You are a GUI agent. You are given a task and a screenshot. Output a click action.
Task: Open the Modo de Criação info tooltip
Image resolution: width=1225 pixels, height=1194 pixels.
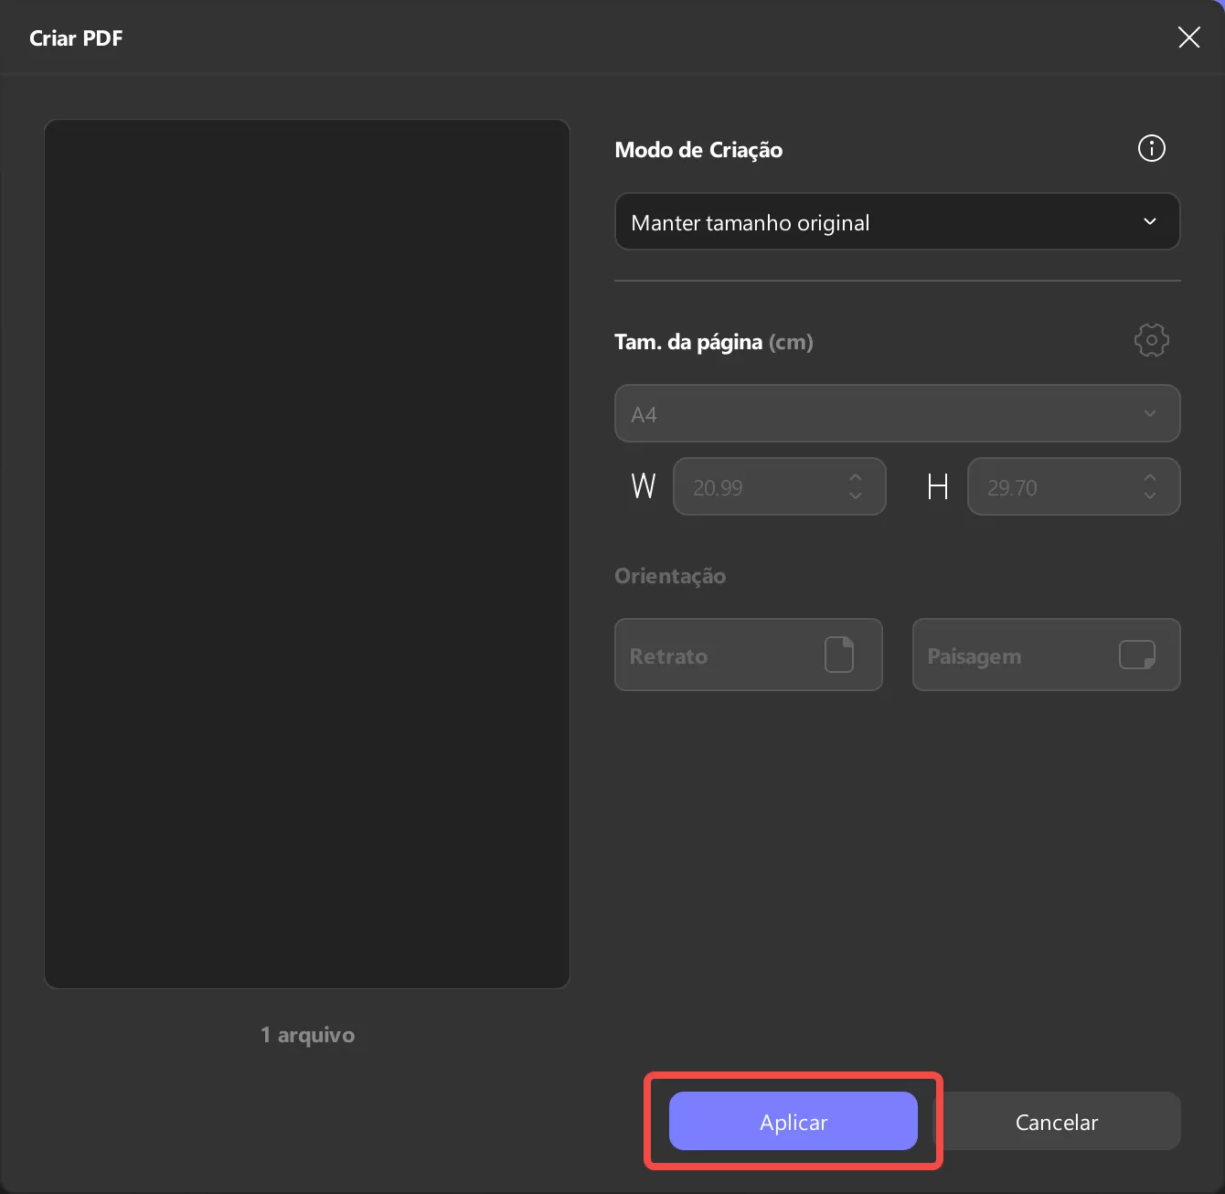point(1151,148)
